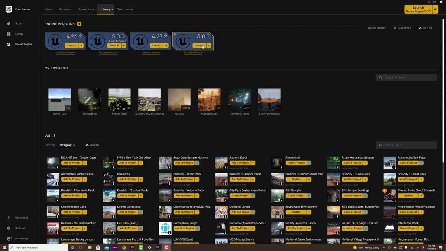The height and width of the screenshot is (251, 446).
Task: Switch to the Marketplace tab
Action: click(85, 9)
